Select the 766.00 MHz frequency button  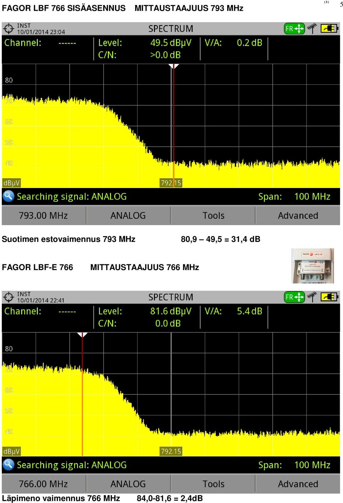[x=44, y=484]
